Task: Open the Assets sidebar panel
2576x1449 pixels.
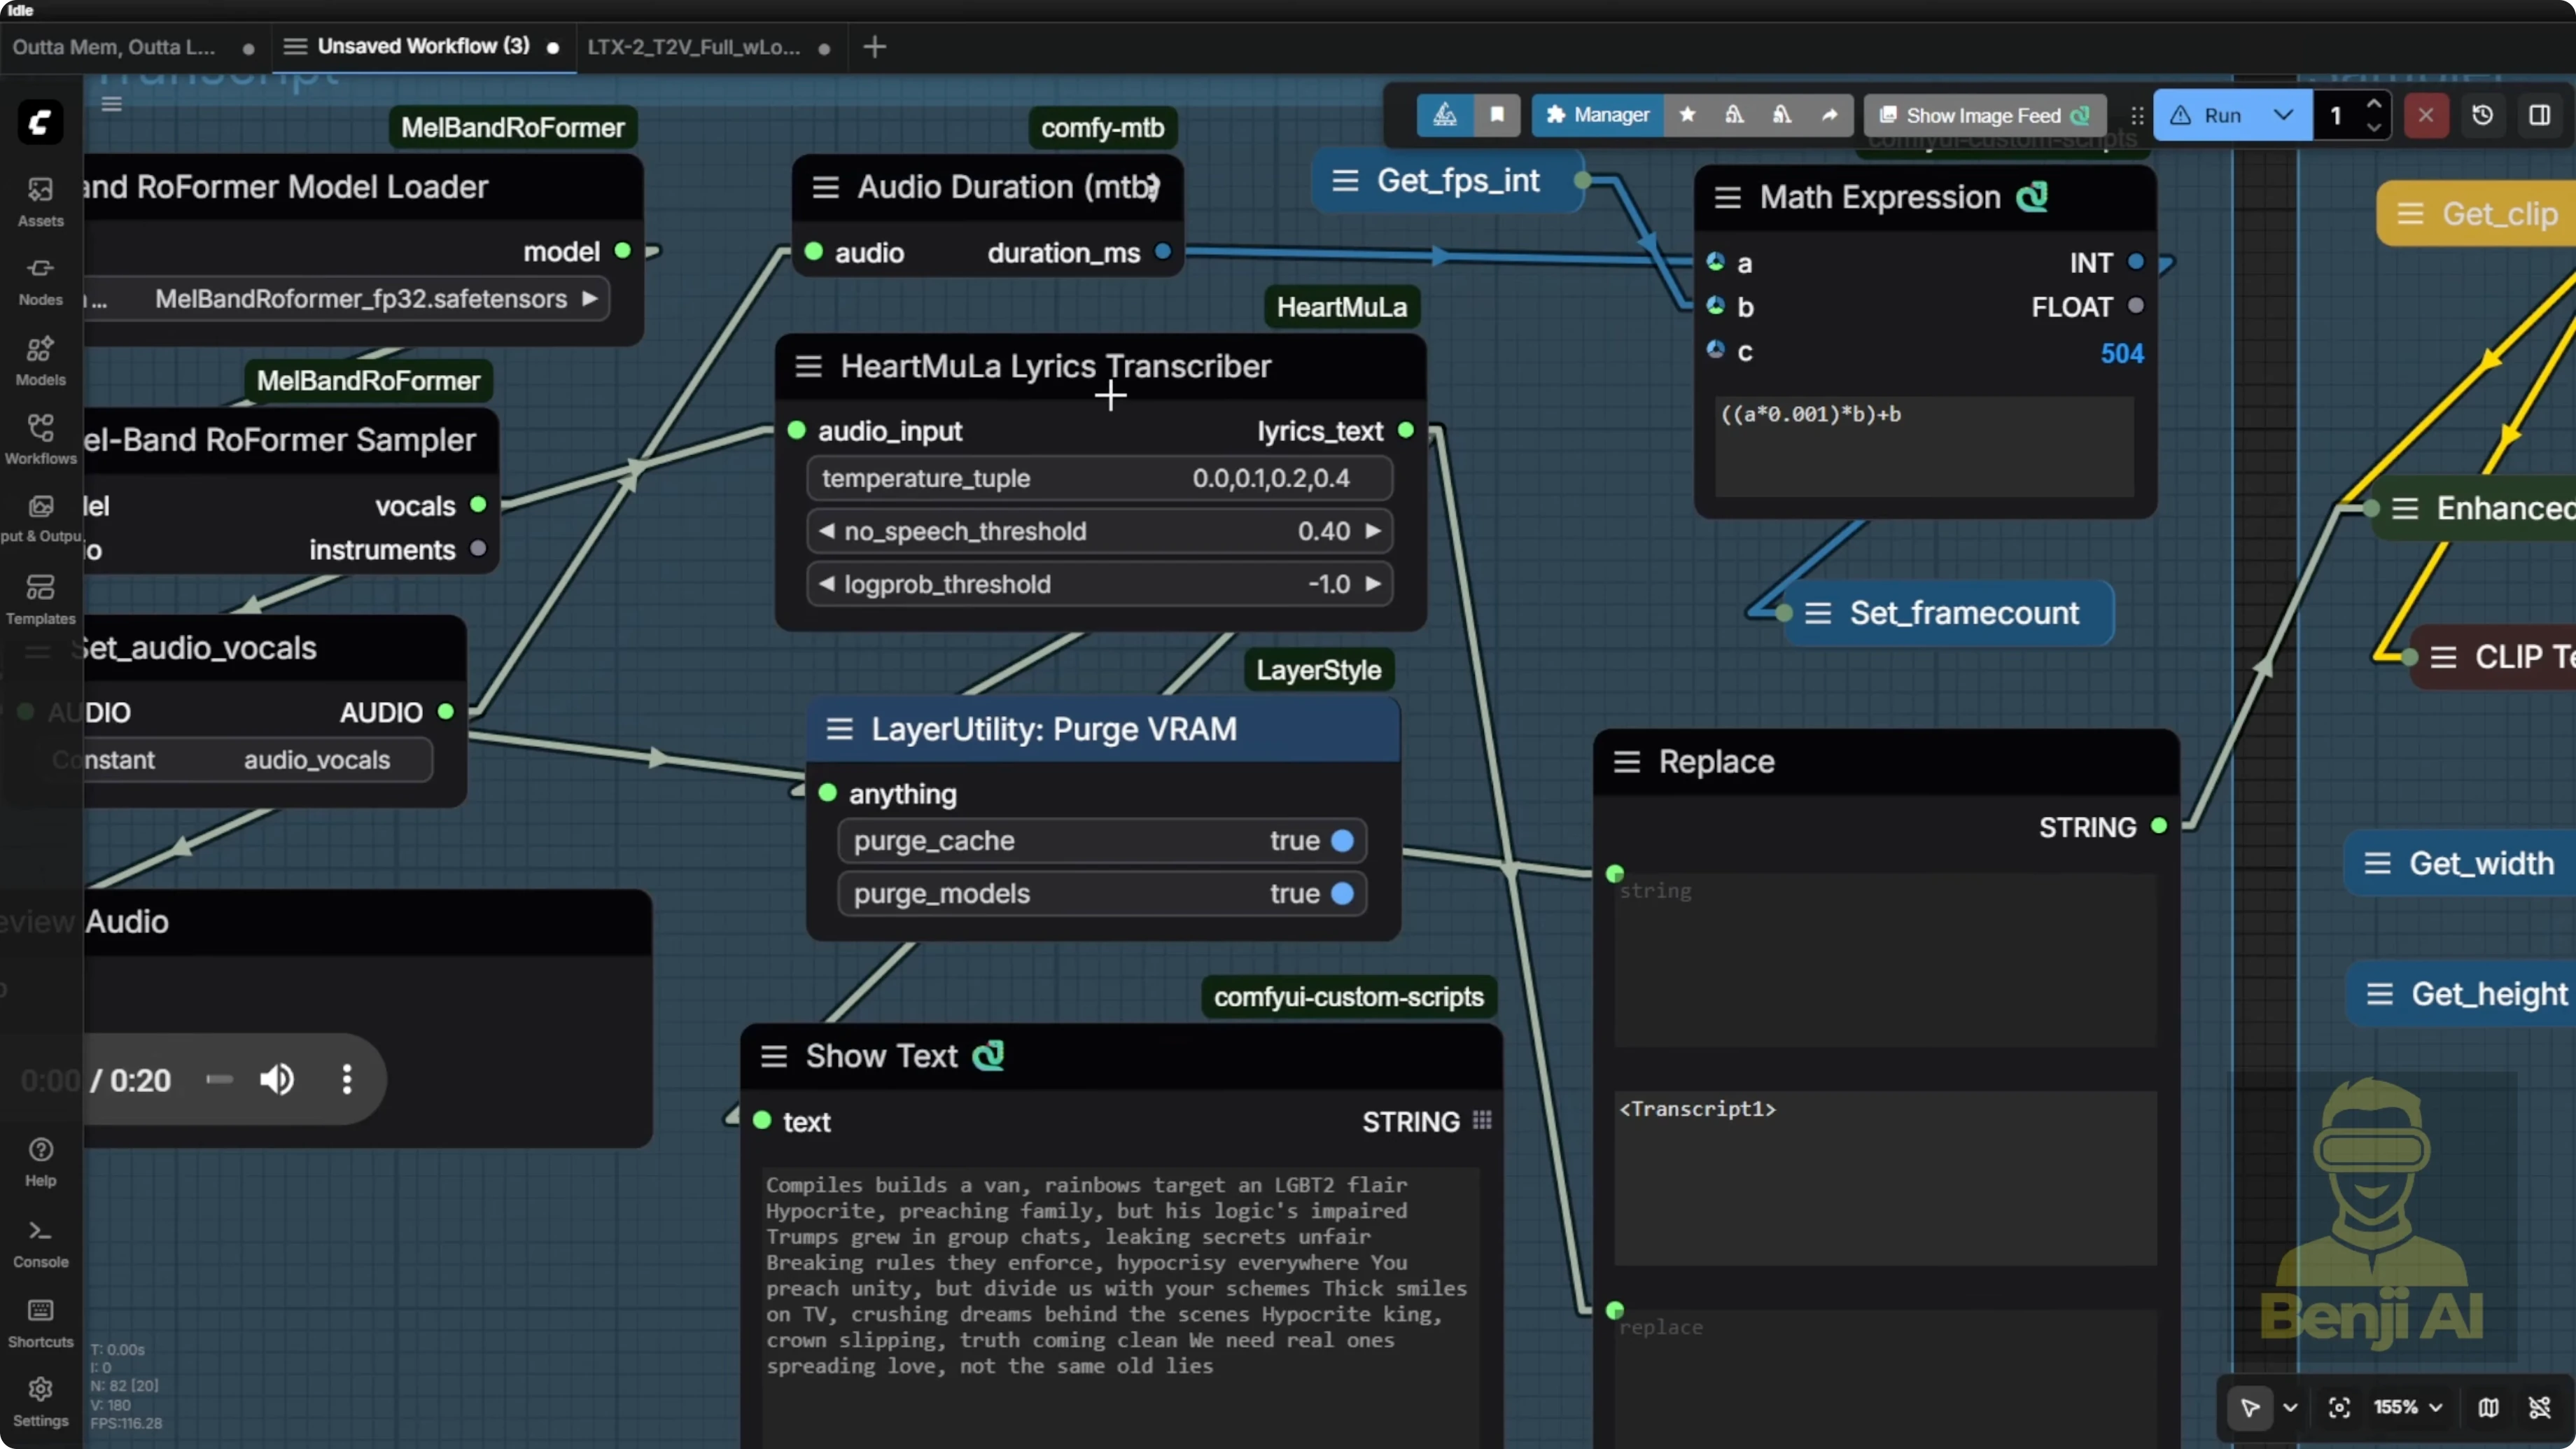Action: (x=40, y=200)
